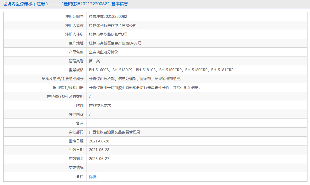Viewport: 310px width, 185px height.
Task: Select model BH-5180CS
Action: [x=122, y=70]
